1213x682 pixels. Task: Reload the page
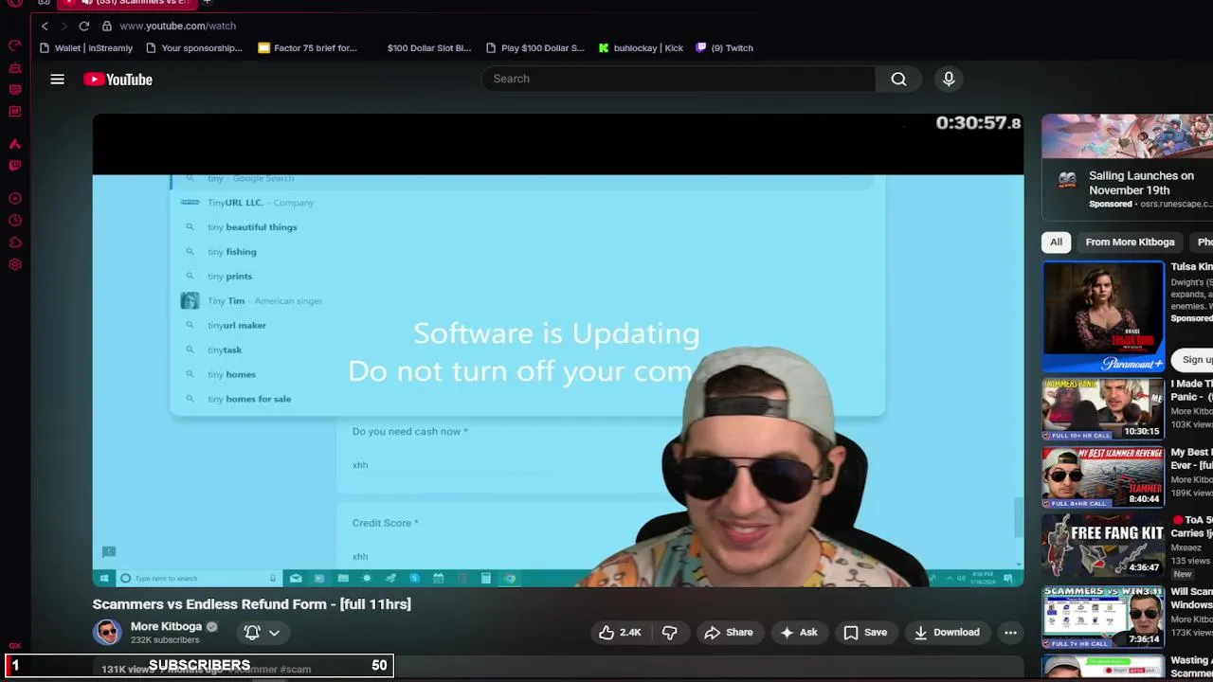84,26
